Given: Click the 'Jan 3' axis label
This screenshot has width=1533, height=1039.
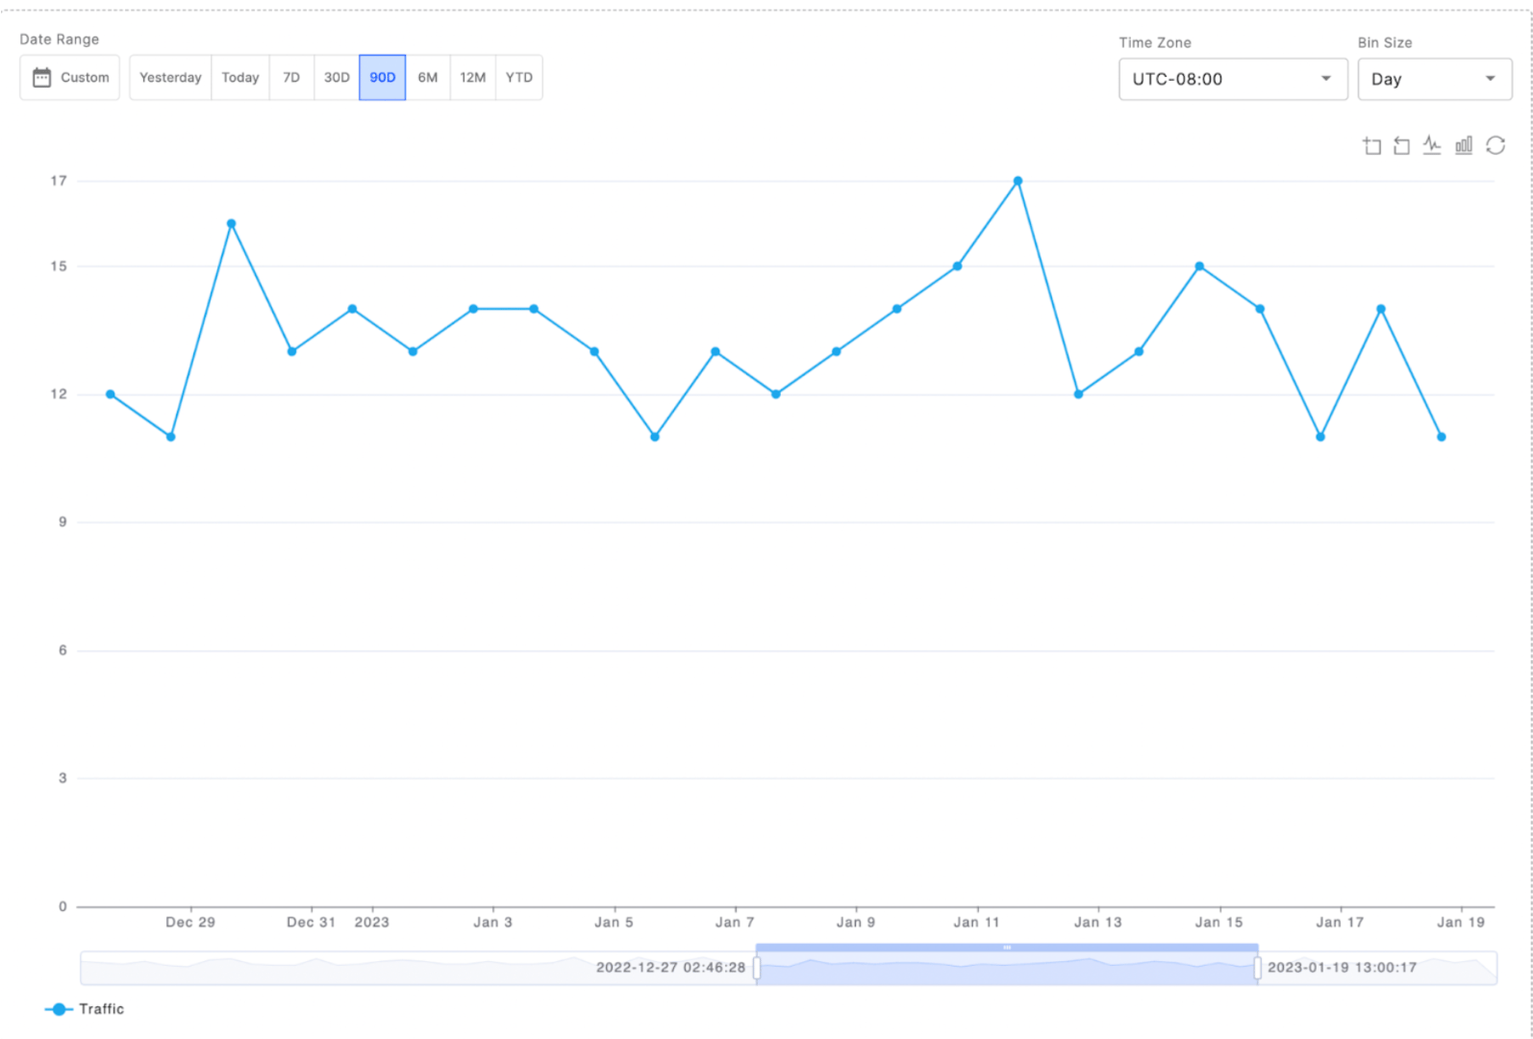Looking at the screenshot, I should pyautogui.click(x=492, y=923).
